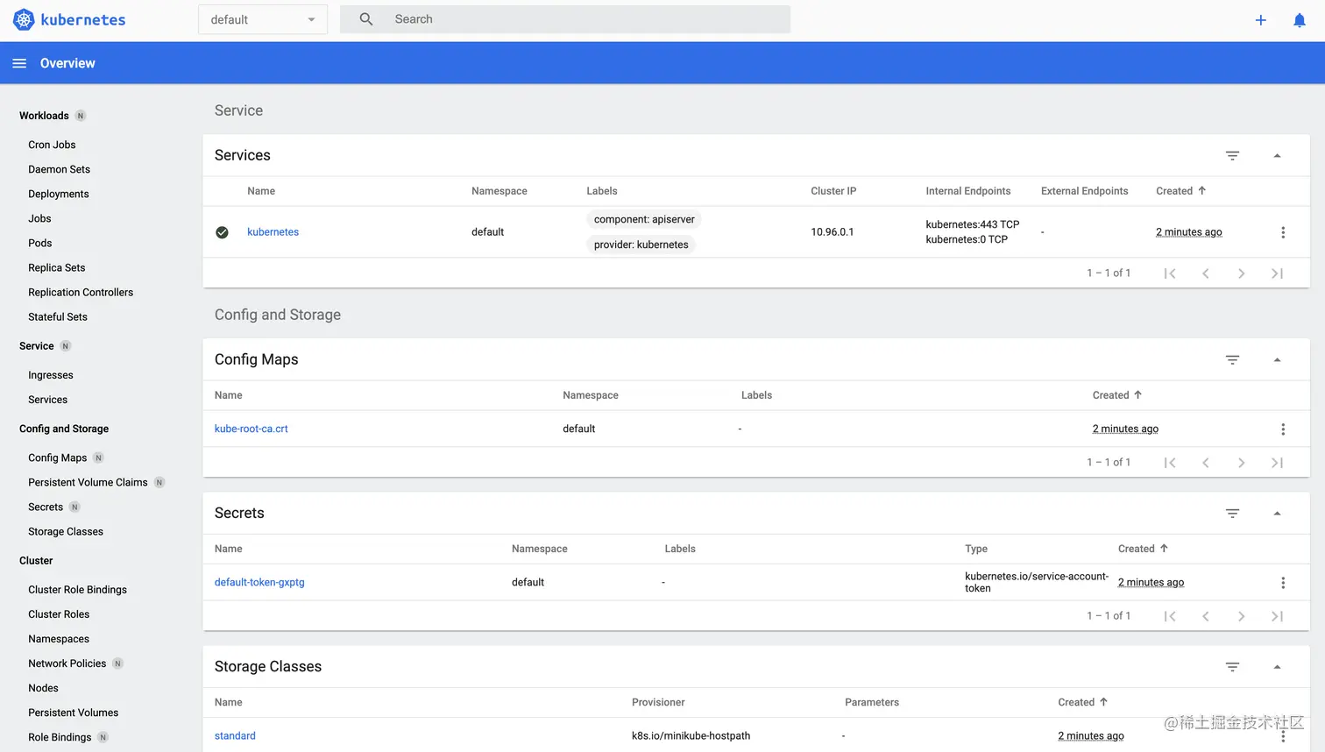Collapse the Storage Classes card
The image size is (1325, 752).
coord(1277,667)
